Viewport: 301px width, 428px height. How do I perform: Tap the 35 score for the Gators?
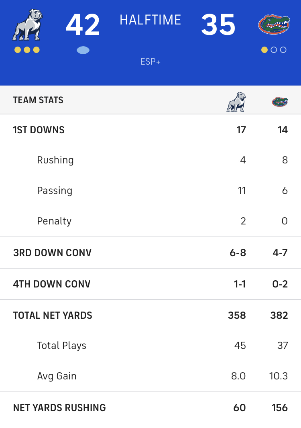218,25
